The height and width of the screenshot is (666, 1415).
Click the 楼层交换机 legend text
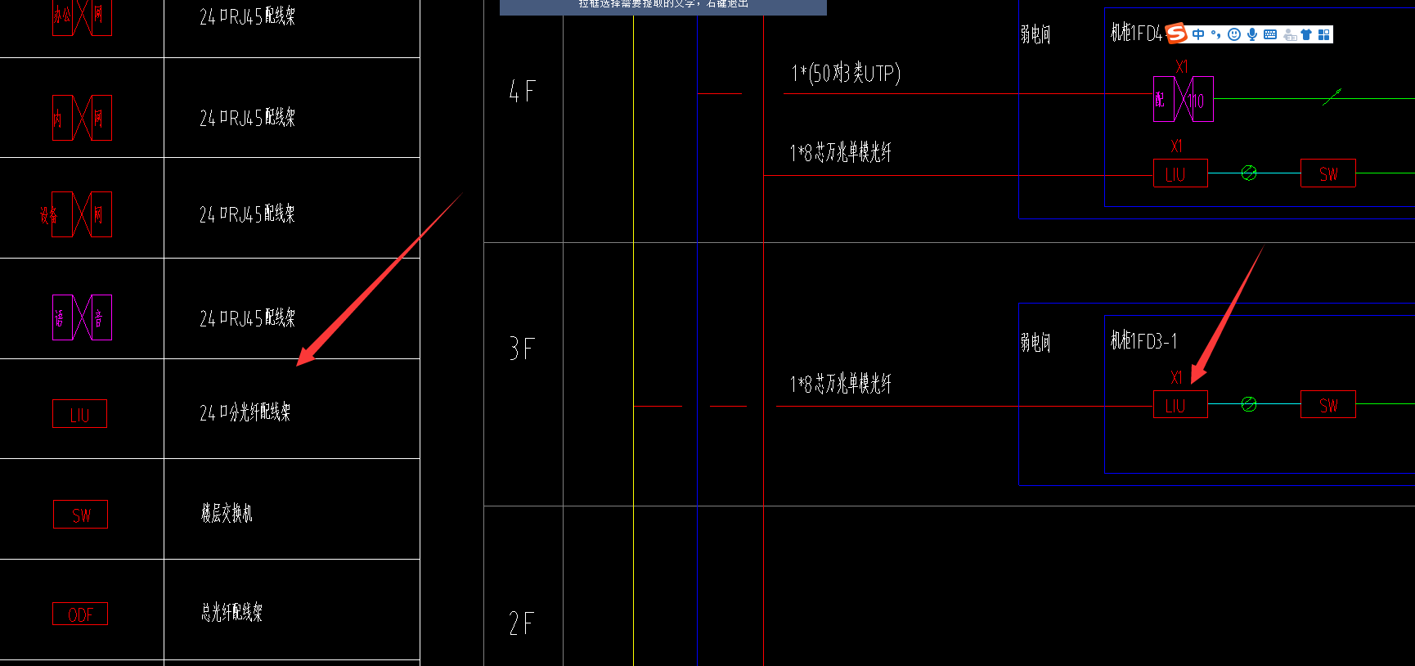pyautogui.click(x=227, y=513)
